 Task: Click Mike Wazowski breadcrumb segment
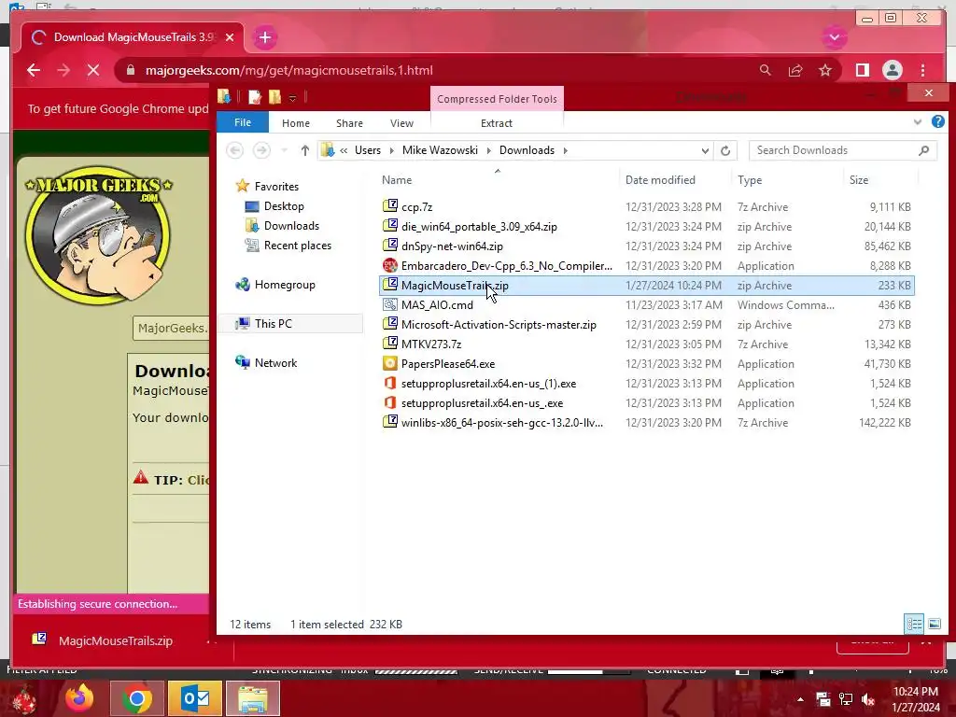tap(440, 150)
